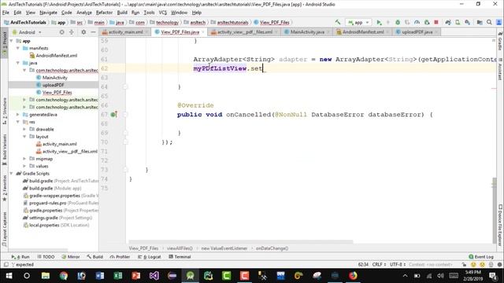Toggle the Build Variants side tab
Image resolution: width=504 pixels, height=283 pixels.
click(4, 149)
